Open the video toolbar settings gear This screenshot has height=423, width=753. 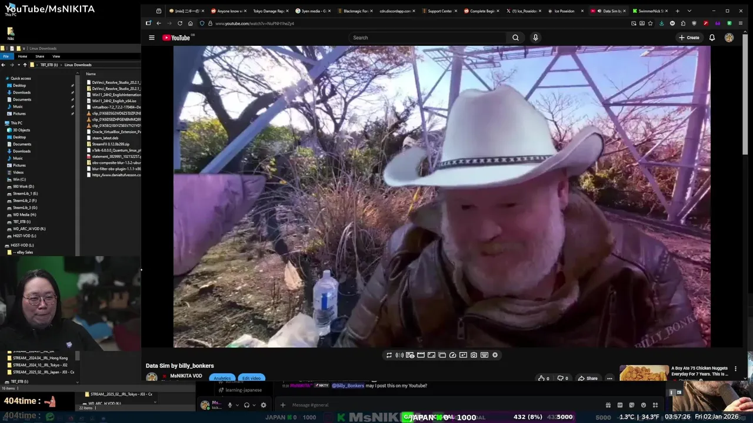click(495, 355)
